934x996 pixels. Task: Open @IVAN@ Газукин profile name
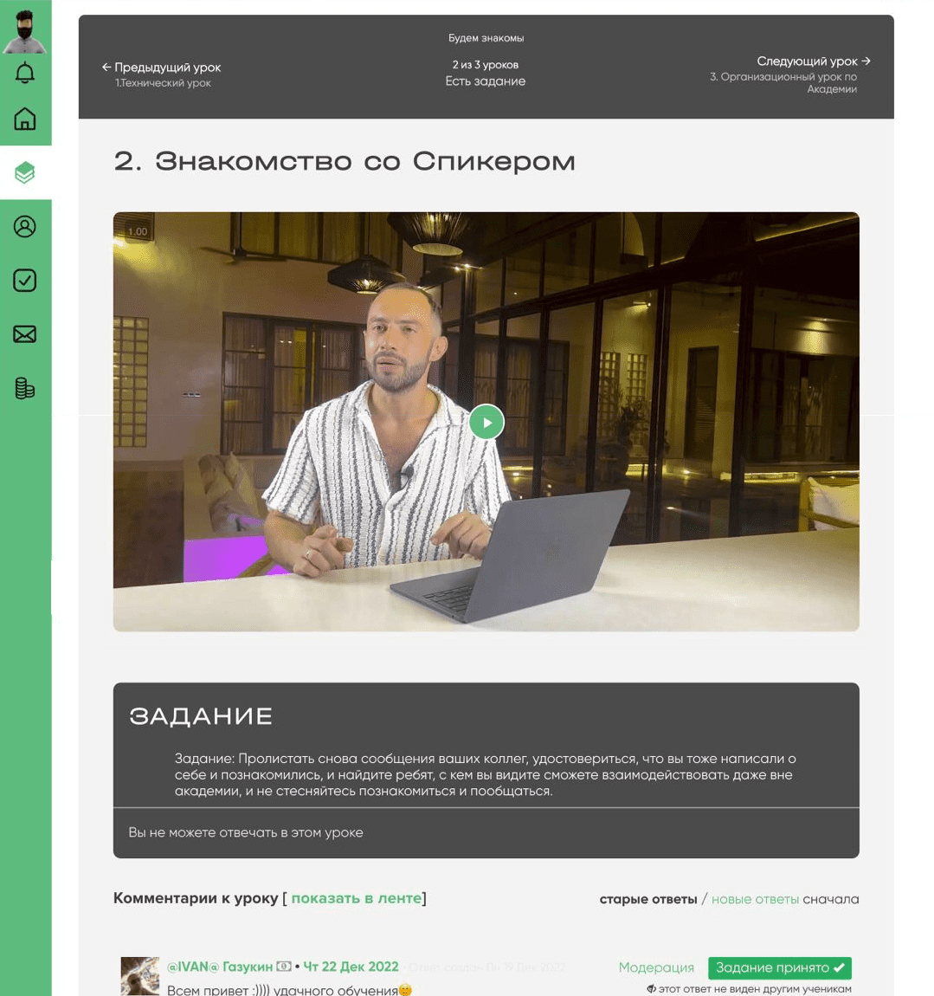[x=220, y=967]
